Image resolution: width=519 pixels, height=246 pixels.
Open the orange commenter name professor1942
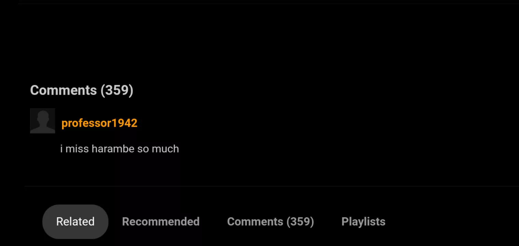[x=99, y=123]
